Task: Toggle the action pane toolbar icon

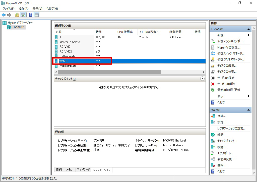Action: 37,15
